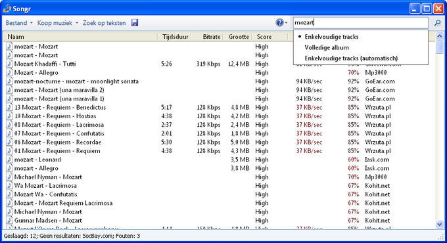Click music icon for mozart-nocturne moonlight sonata

tap(9, 81)
